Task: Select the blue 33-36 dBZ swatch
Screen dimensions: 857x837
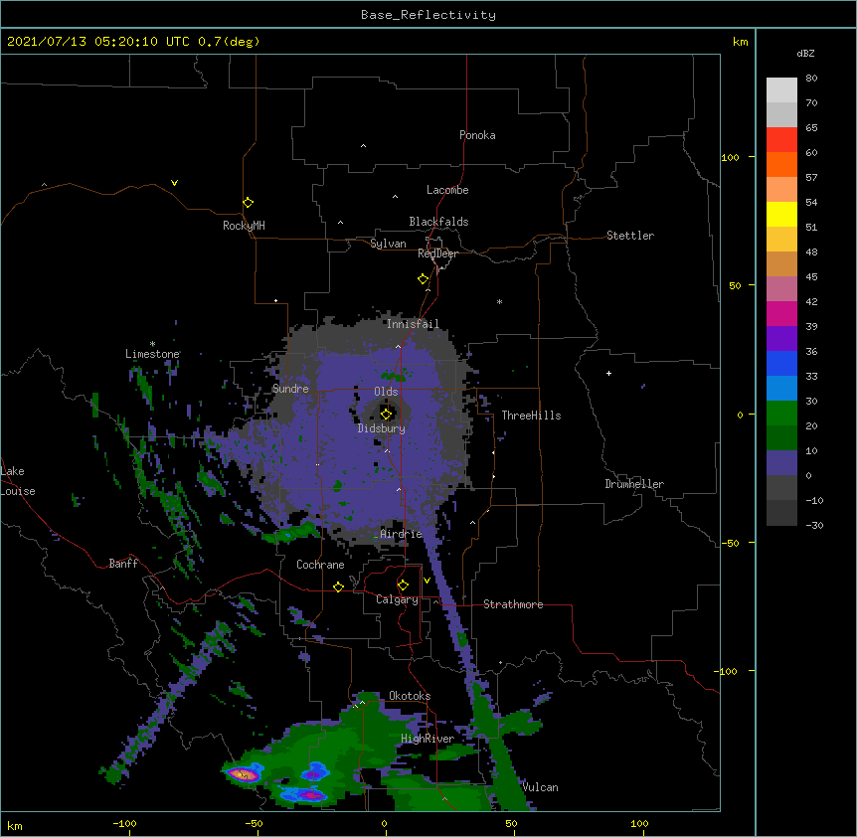Action: 781,363
